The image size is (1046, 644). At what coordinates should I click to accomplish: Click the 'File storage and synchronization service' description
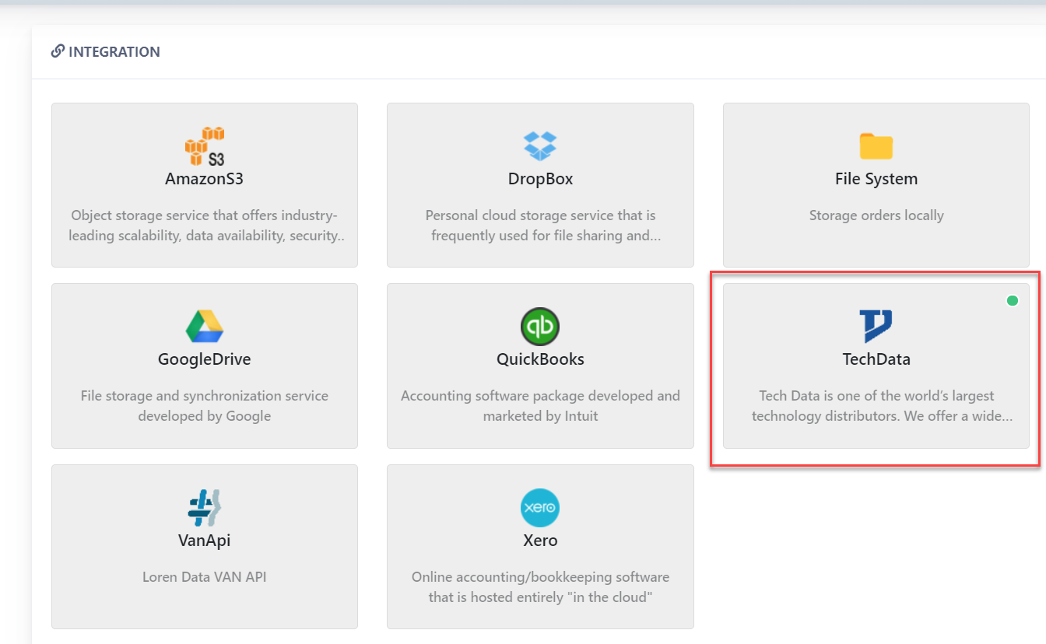[x=205, y=406]
